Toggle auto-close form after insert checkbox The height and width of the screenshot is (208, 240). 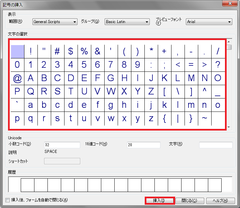[x=8, y=200]
